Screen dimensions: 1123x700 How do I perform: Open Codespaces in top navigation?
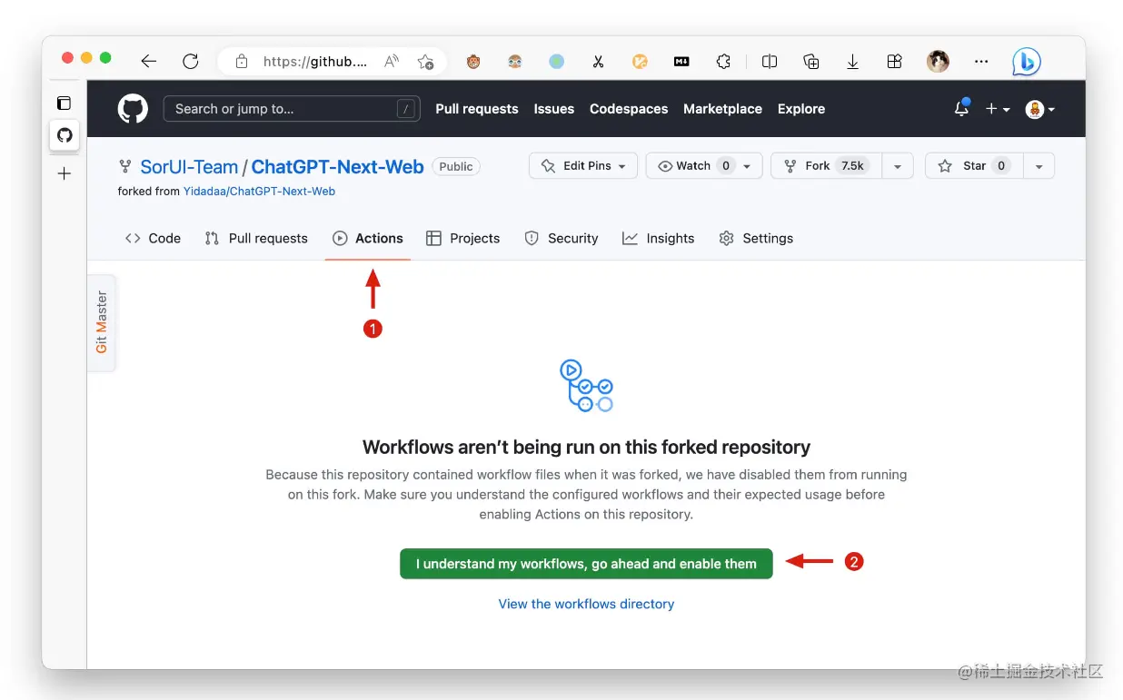629,109
